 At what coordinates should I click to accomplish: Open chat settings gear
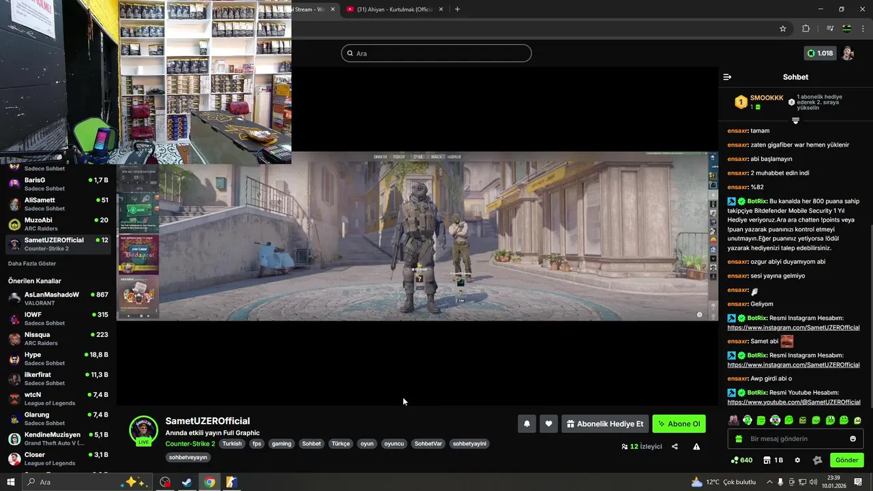[797, 460]
